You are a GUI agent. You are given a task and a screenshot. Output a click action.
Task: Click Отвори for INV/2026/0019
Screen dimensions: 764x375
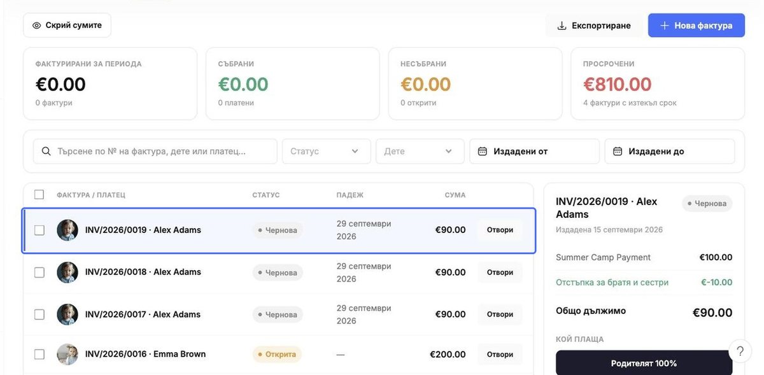tap(500, 230)
